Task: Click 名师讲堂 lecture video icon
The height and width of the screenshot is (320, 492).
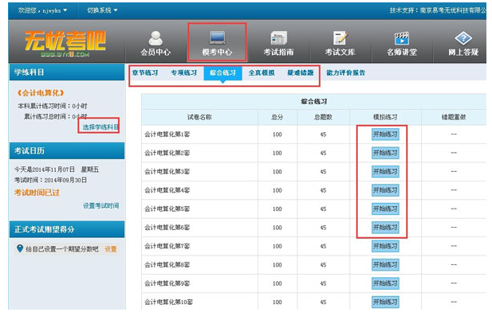Action: pyautogui.click(x=401, y=37)
